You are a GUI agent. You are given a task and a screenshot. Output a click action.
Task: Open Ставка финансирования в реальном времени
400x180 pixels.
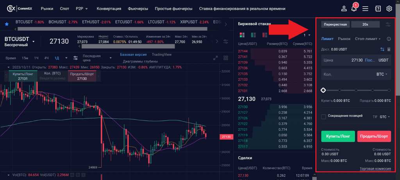(242, 9)
